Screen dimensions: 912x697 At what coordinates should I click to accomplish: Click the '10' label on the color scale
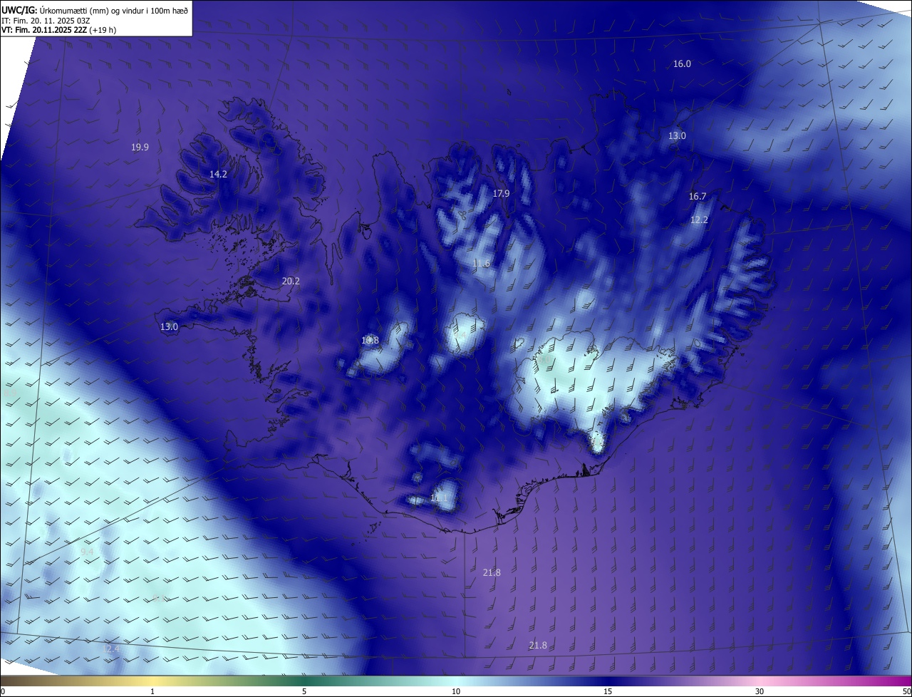coord(456,691)
